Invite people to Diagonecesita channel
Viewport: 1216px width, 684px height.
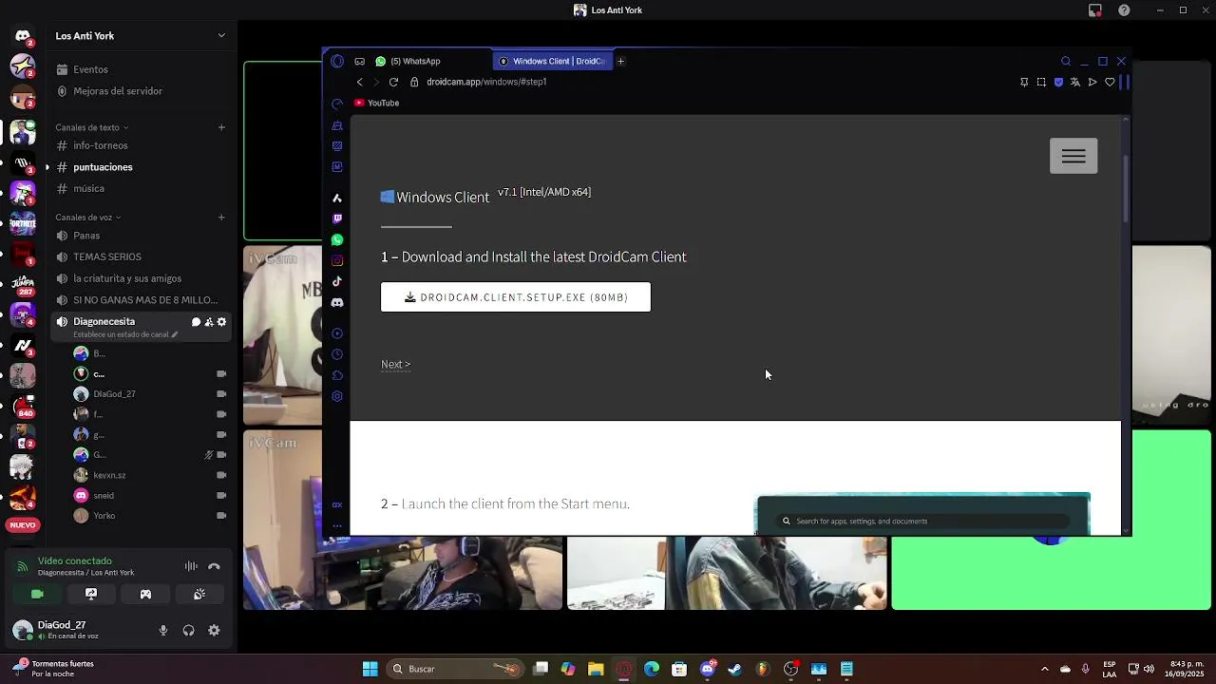[209, 322]
